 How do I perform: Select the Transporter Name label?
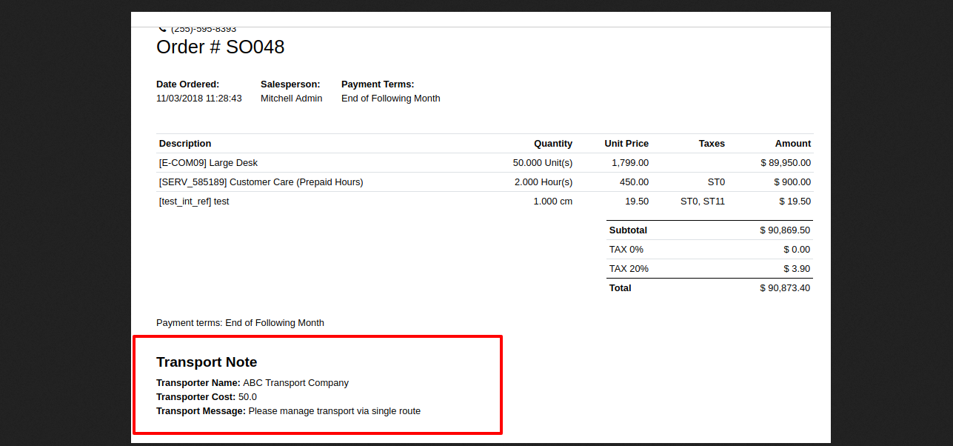pos(198,383)
